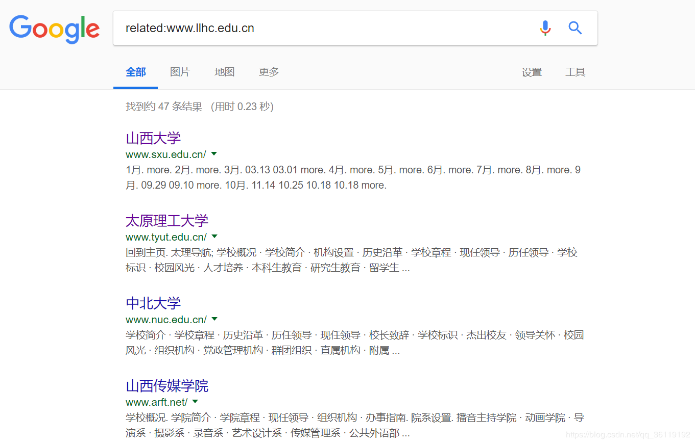This screenshot has height=444, width=695.
Task: Select the 全部 results tab
Action: [136, 72]
